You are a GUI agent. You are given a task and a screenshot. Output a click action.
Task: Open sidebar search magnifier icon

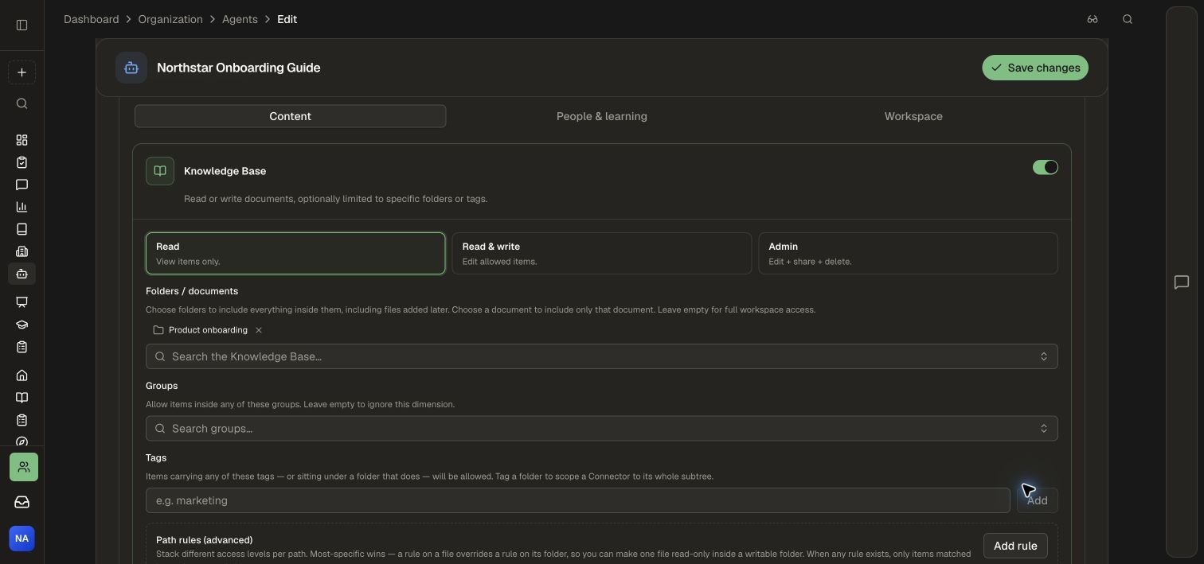click(22, 103)
